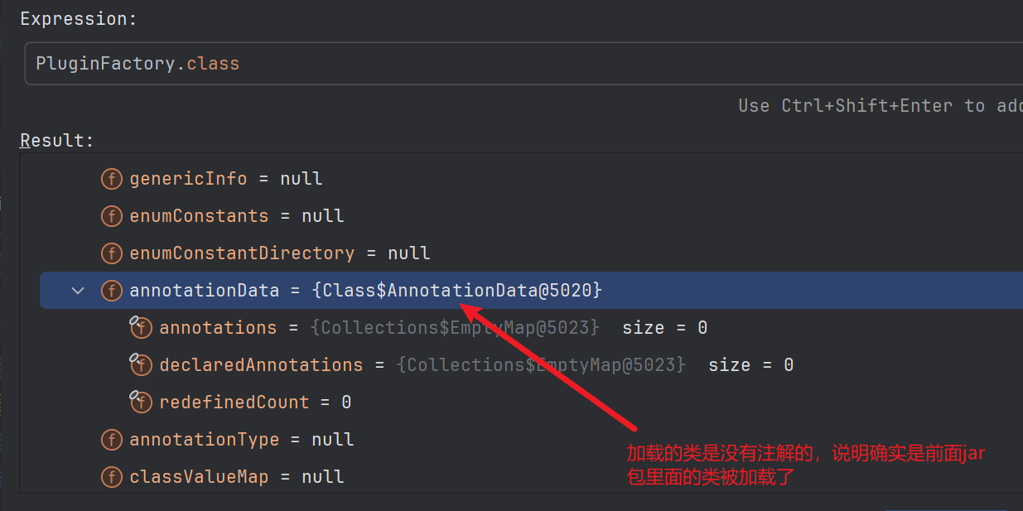Click the annotationType field icon

(111, 440)
